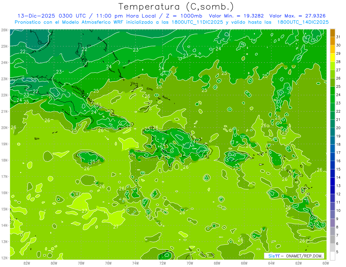
Task: Pick the white swatch below legend value 5
Action: [x=332, y=256]
